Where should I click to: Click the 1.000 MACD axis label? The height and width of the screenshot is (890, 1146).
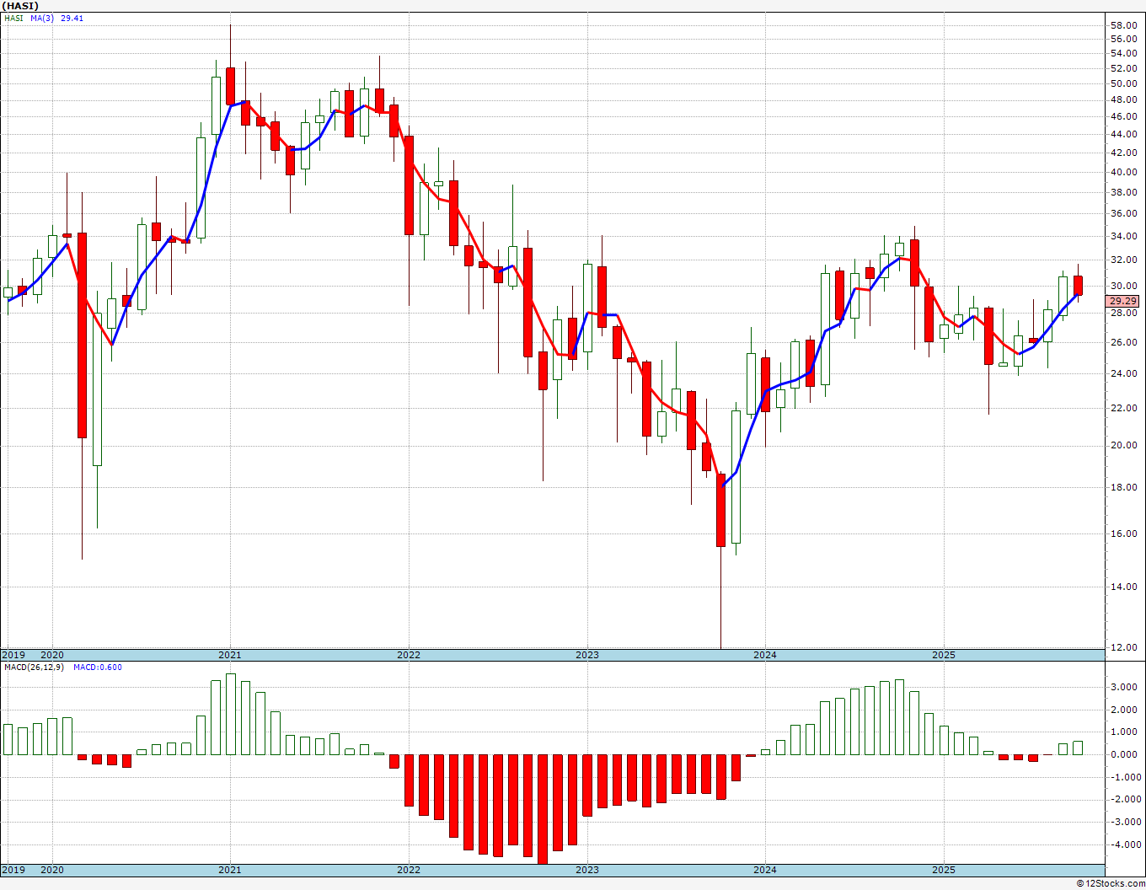click(1126, 732)
